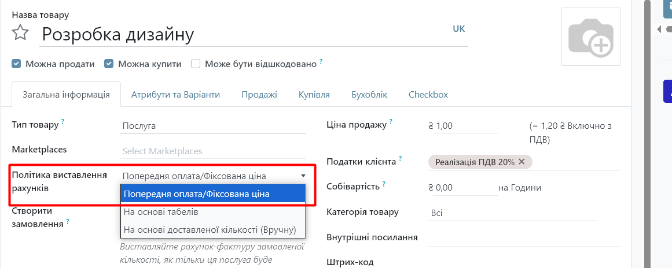This screenshot has height=268, width=672.
Task: Toggle the Можна купити checkbox
Action: pos(109,64)
